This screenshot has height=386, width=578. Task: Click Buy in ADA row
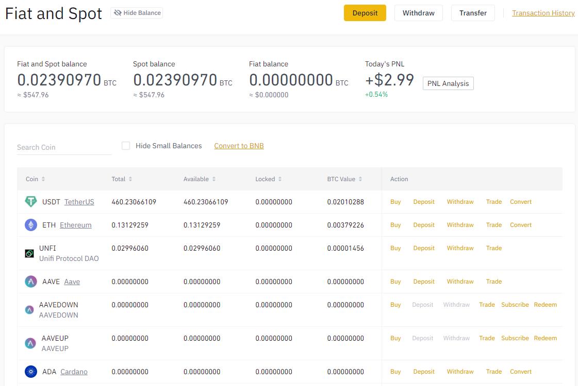(395, 372)
